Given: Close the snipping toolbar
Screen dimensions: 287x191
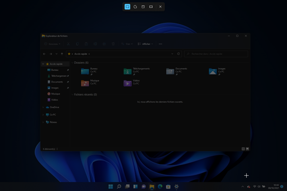Looking at the screenshot, I should [x=160, y=7].
